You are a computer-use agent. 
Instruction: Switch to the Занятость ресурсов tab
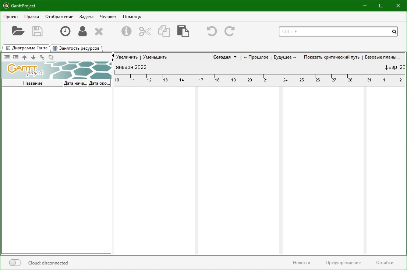click(76, 48)
